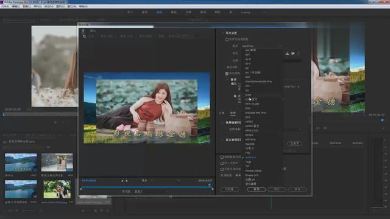Open the Sequence menu in Premiere
Screen dimensions: 390x219
(x=38, y=7)
